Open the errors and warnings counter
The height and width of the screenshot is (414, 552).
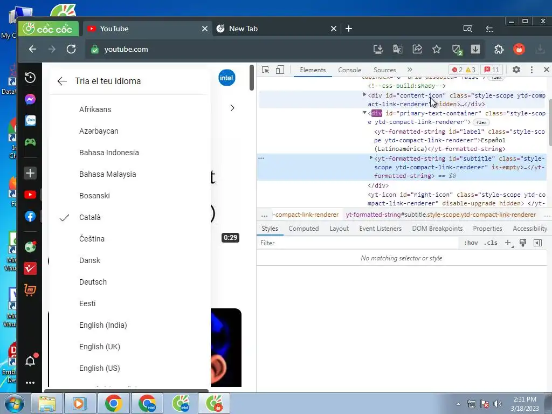pos(464,70)
